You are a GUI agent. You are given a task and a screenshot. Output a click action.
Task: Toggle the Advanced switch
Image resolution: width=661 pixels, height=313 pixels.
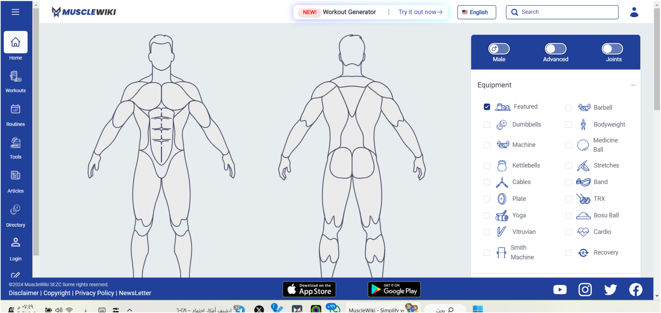[x=556, y=49]
